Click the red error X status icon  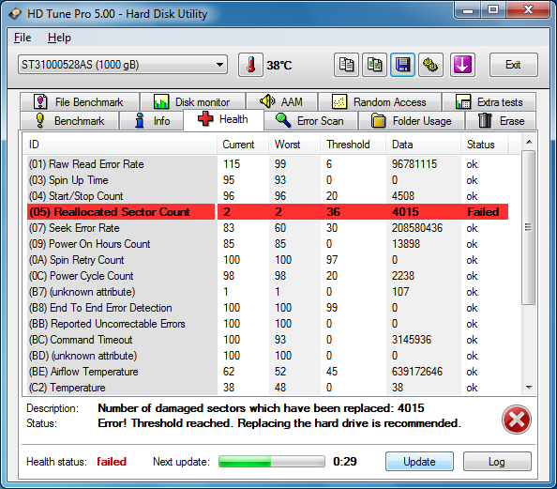[x=516, y=420]
